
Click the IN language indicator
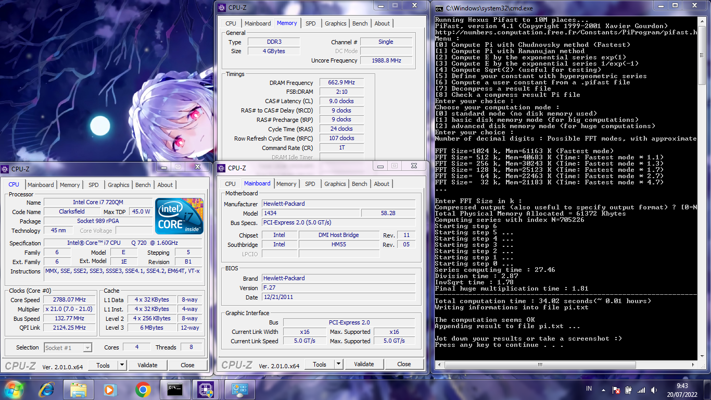589,389
